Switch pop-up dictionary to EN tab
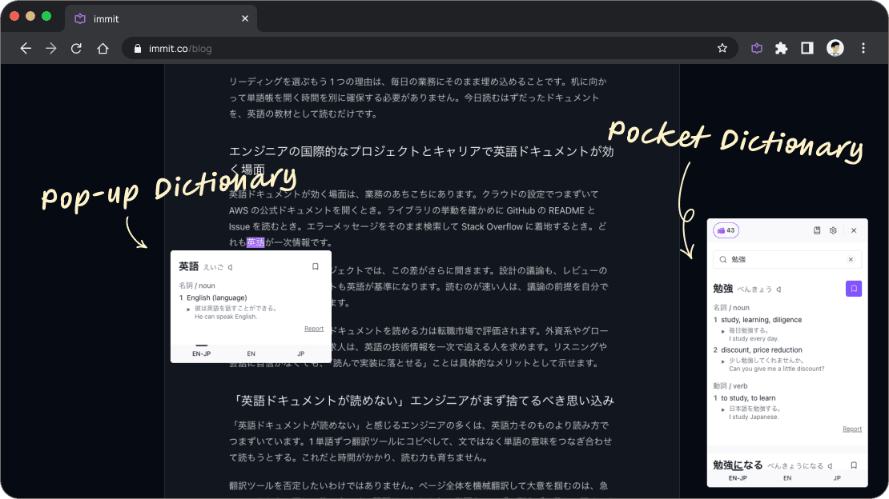Screen dimensions: 889x499 click(251, 353)
